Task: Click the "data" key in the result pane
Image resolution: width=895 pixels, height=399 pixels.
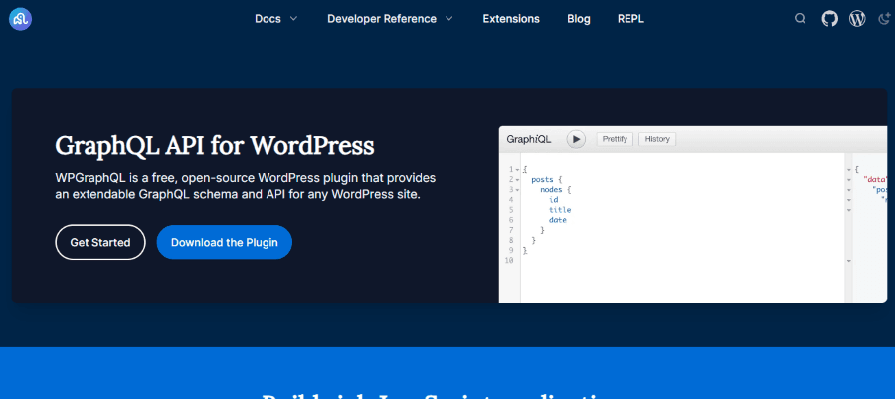Action: [x=874, y=180]
